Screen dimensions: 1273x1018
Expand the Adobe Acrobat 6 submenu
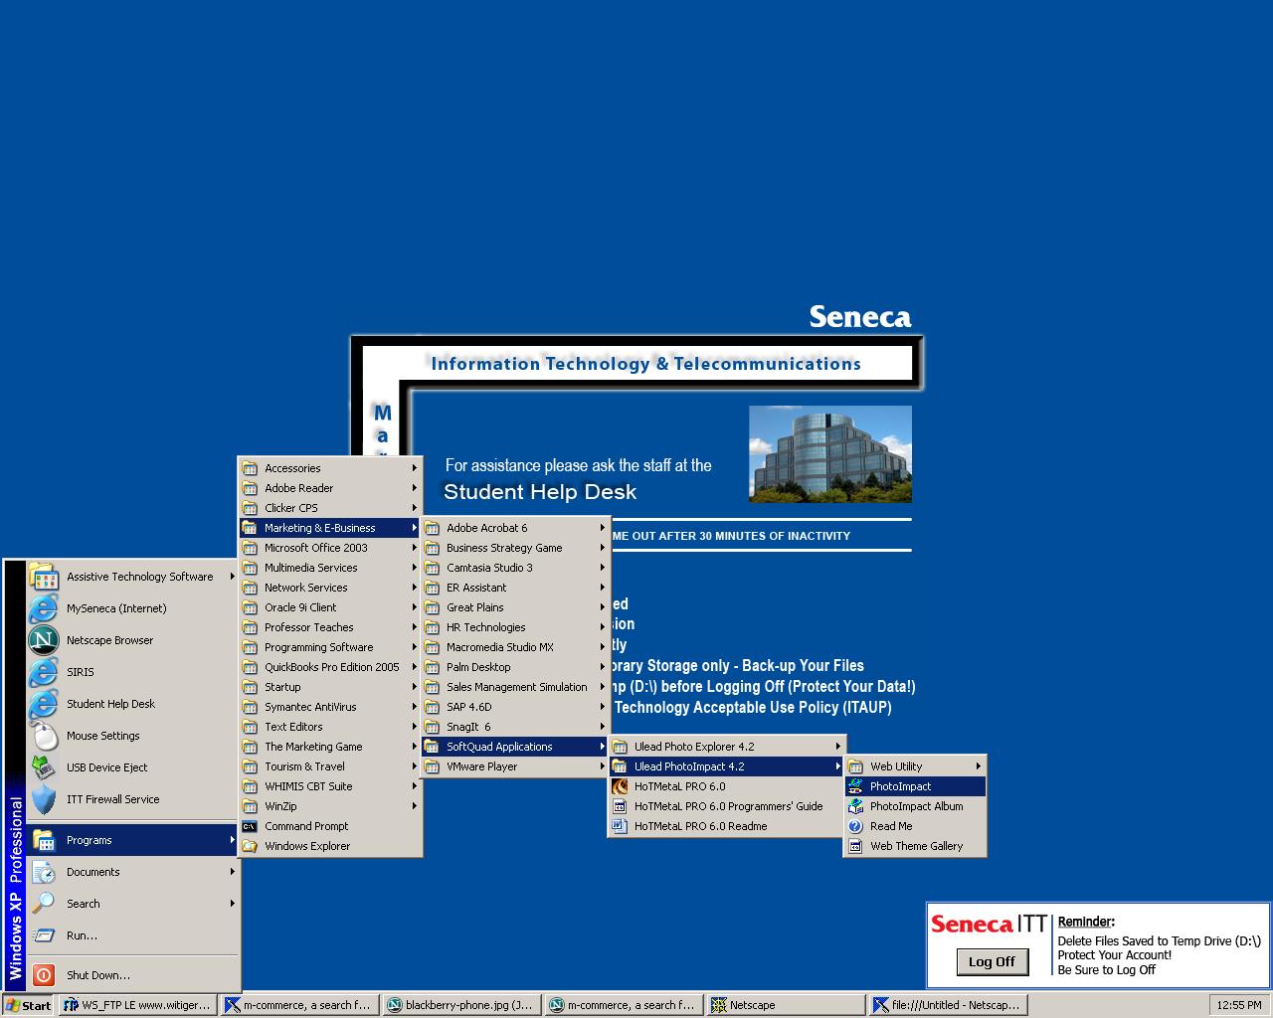[515, 528]
